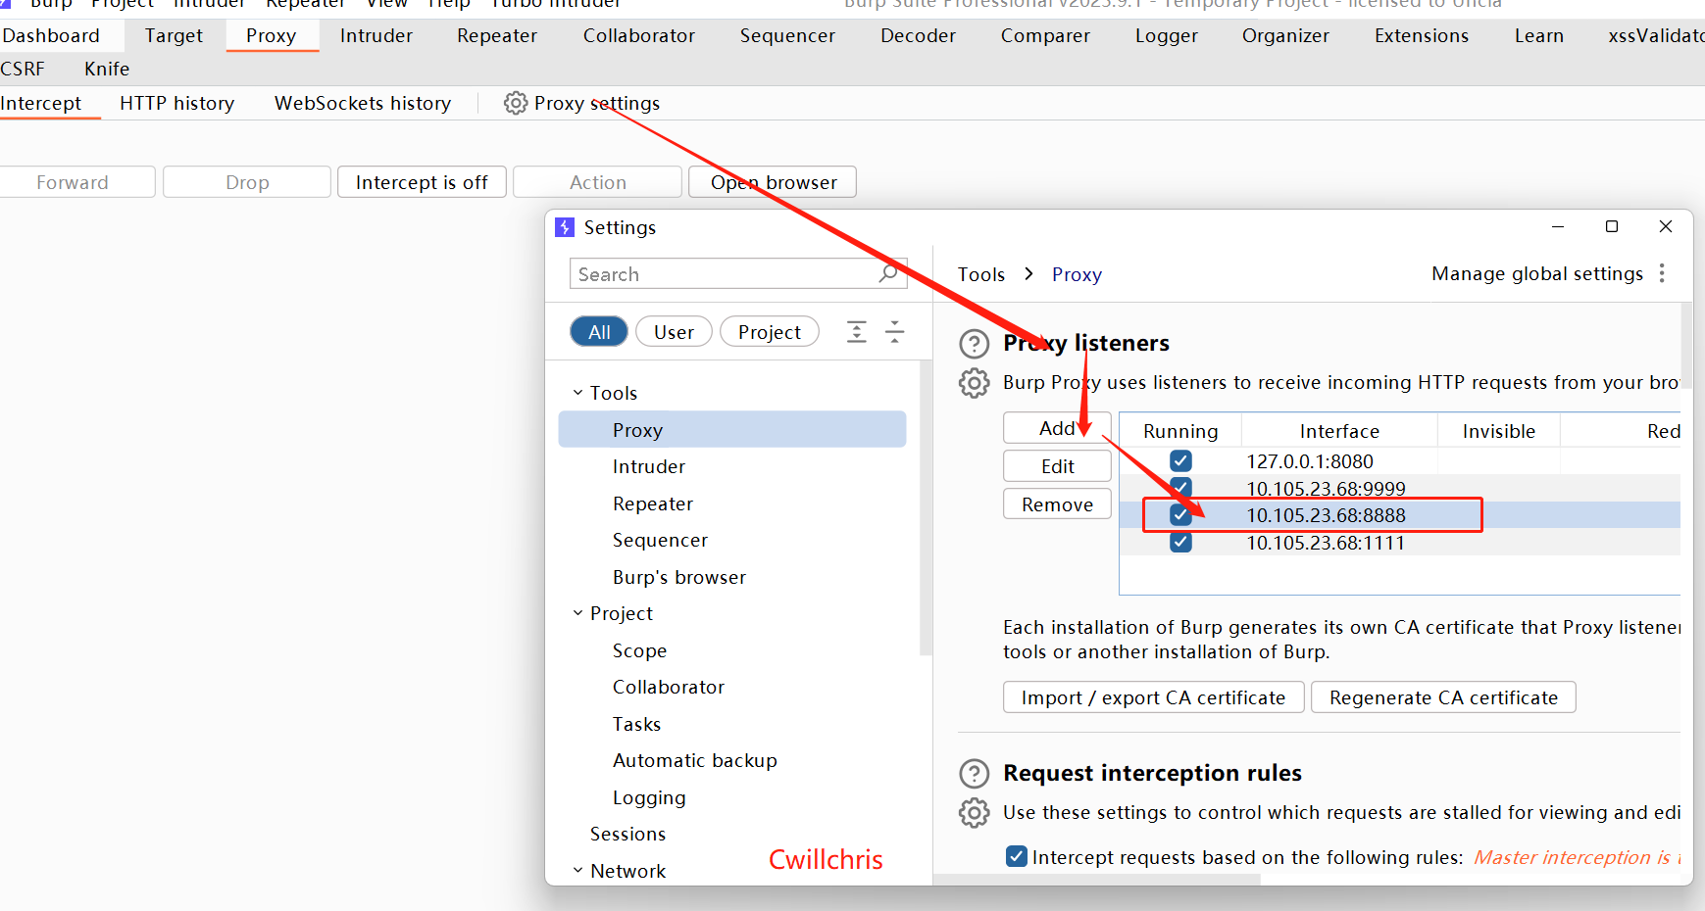This screenshot has height=911, width=1705.
Task: Open the Comparer tab
Action: click(1045, 36)
